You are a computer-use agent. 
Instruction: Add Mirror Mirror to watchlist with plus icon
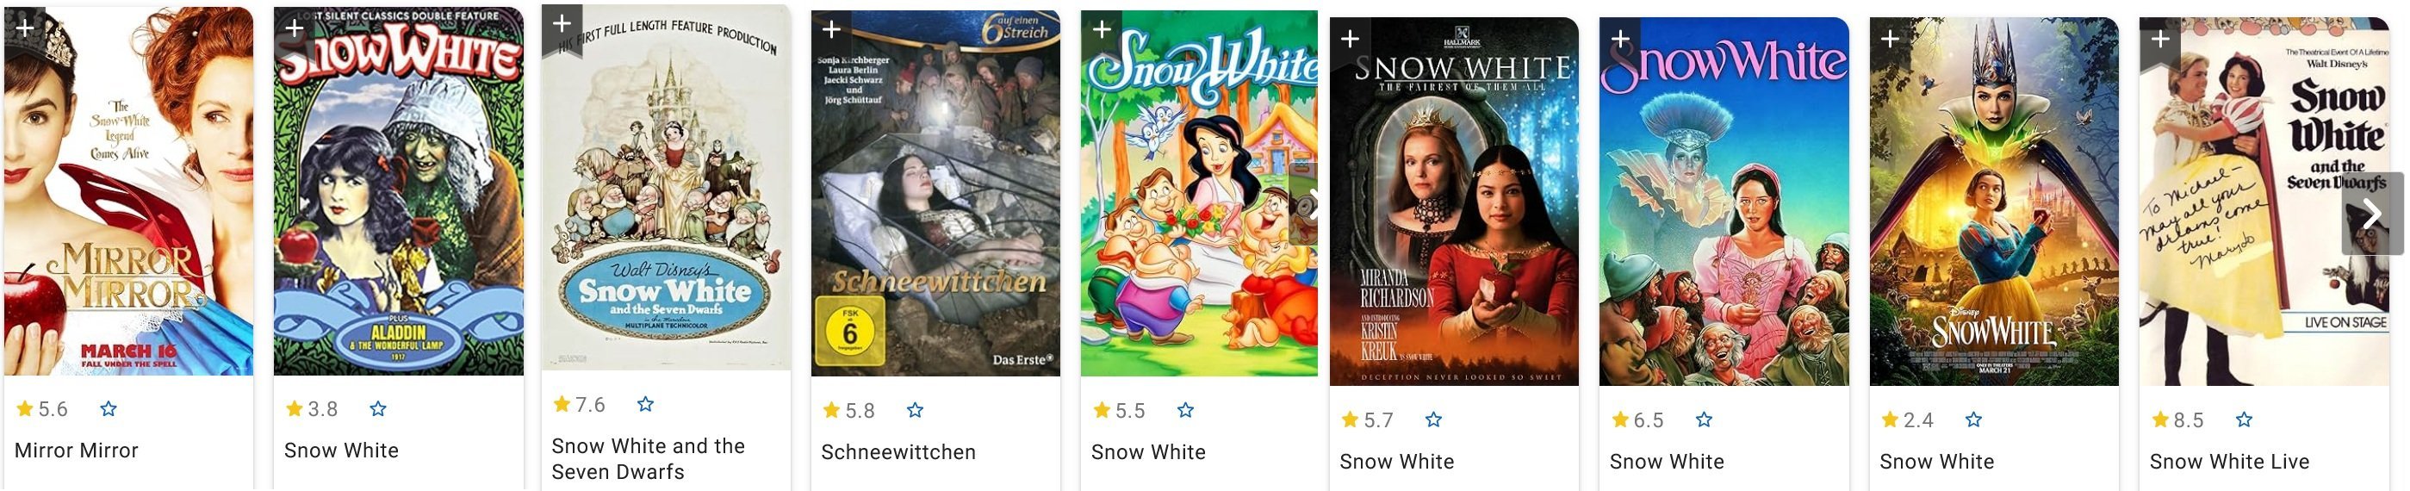click(x=25, y=28)
